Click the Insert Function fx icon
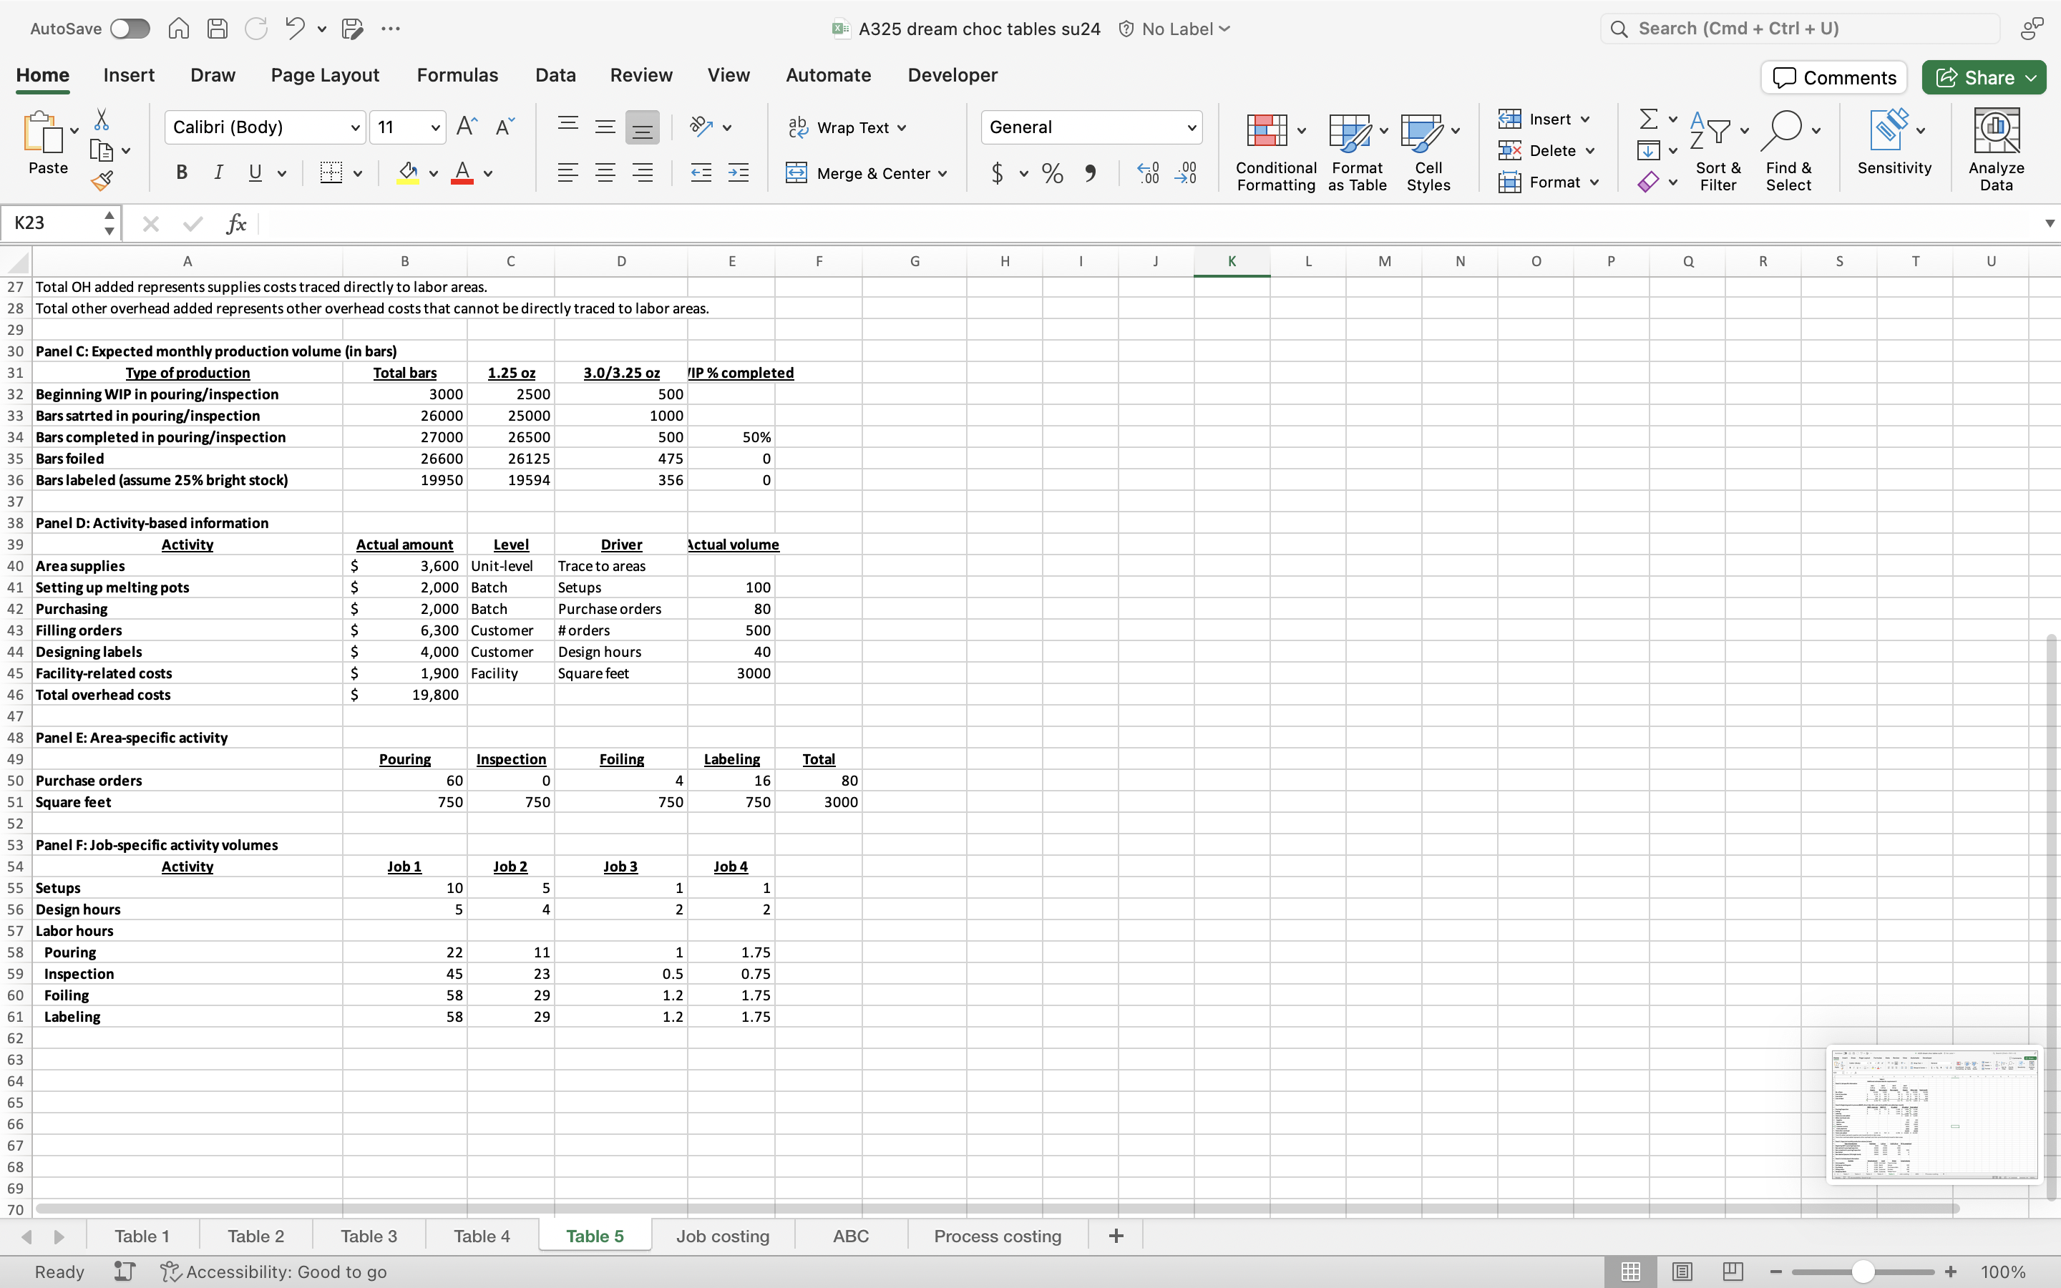 (x=236, y=223)
